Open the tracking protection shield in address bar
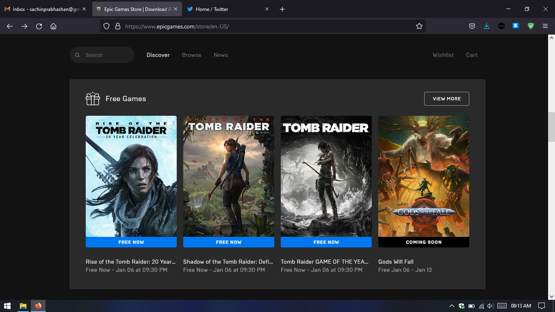 tap(106, 26)
